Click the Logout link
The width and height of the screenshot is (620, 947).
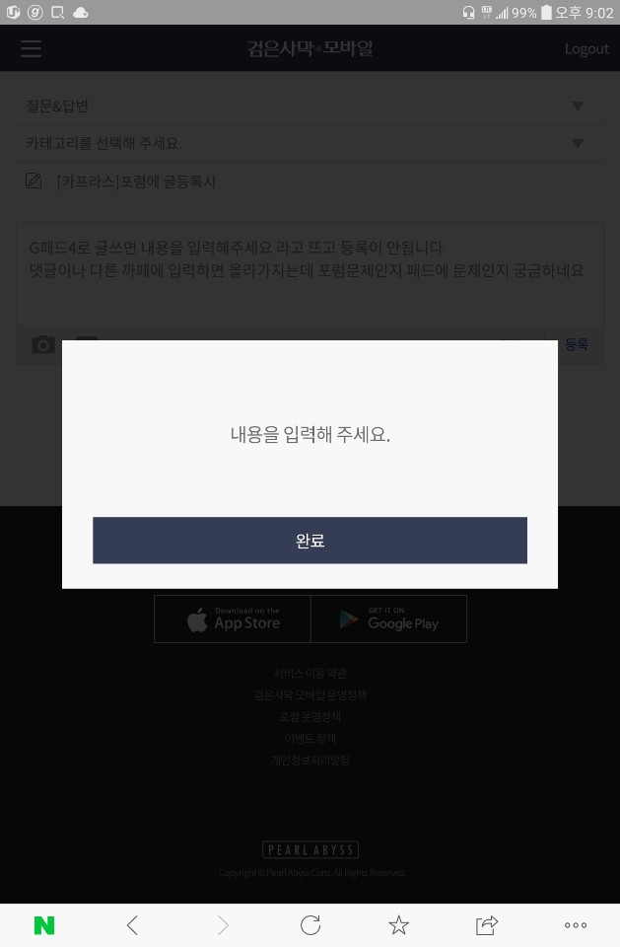586,49
